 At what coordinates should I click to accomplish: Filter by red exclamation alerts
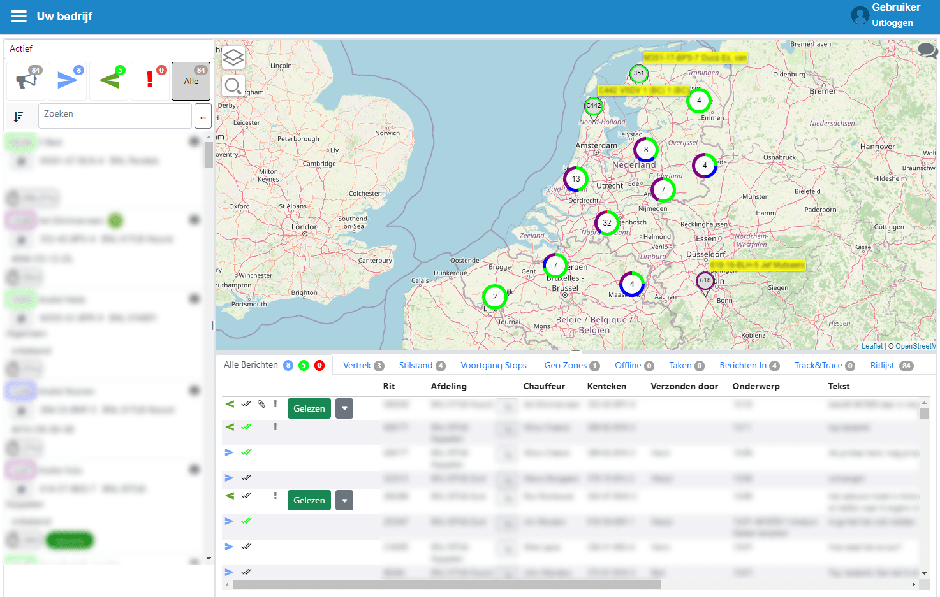[151, 81]
